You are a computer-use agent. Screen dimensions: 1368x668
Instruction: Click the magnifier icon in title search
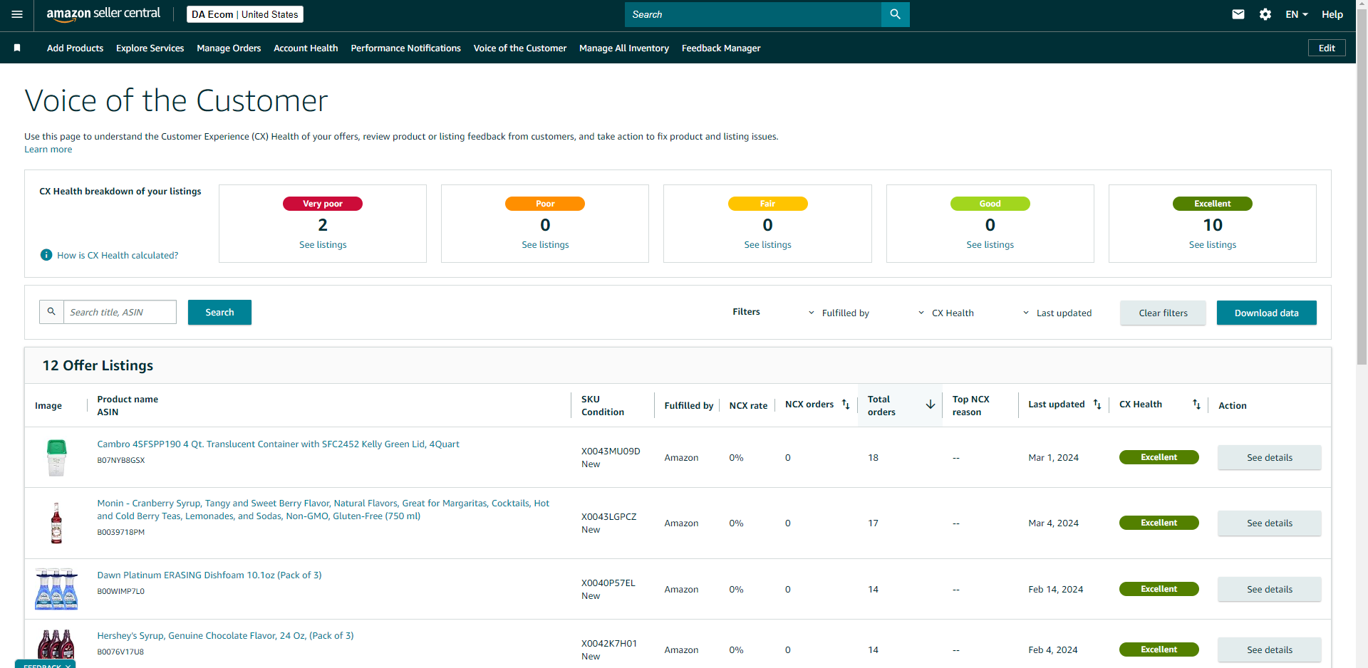51,312
